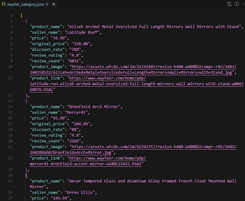245x201 pixels.
Task: Click the Open Changes comparison icon
Action: point(229,4)
